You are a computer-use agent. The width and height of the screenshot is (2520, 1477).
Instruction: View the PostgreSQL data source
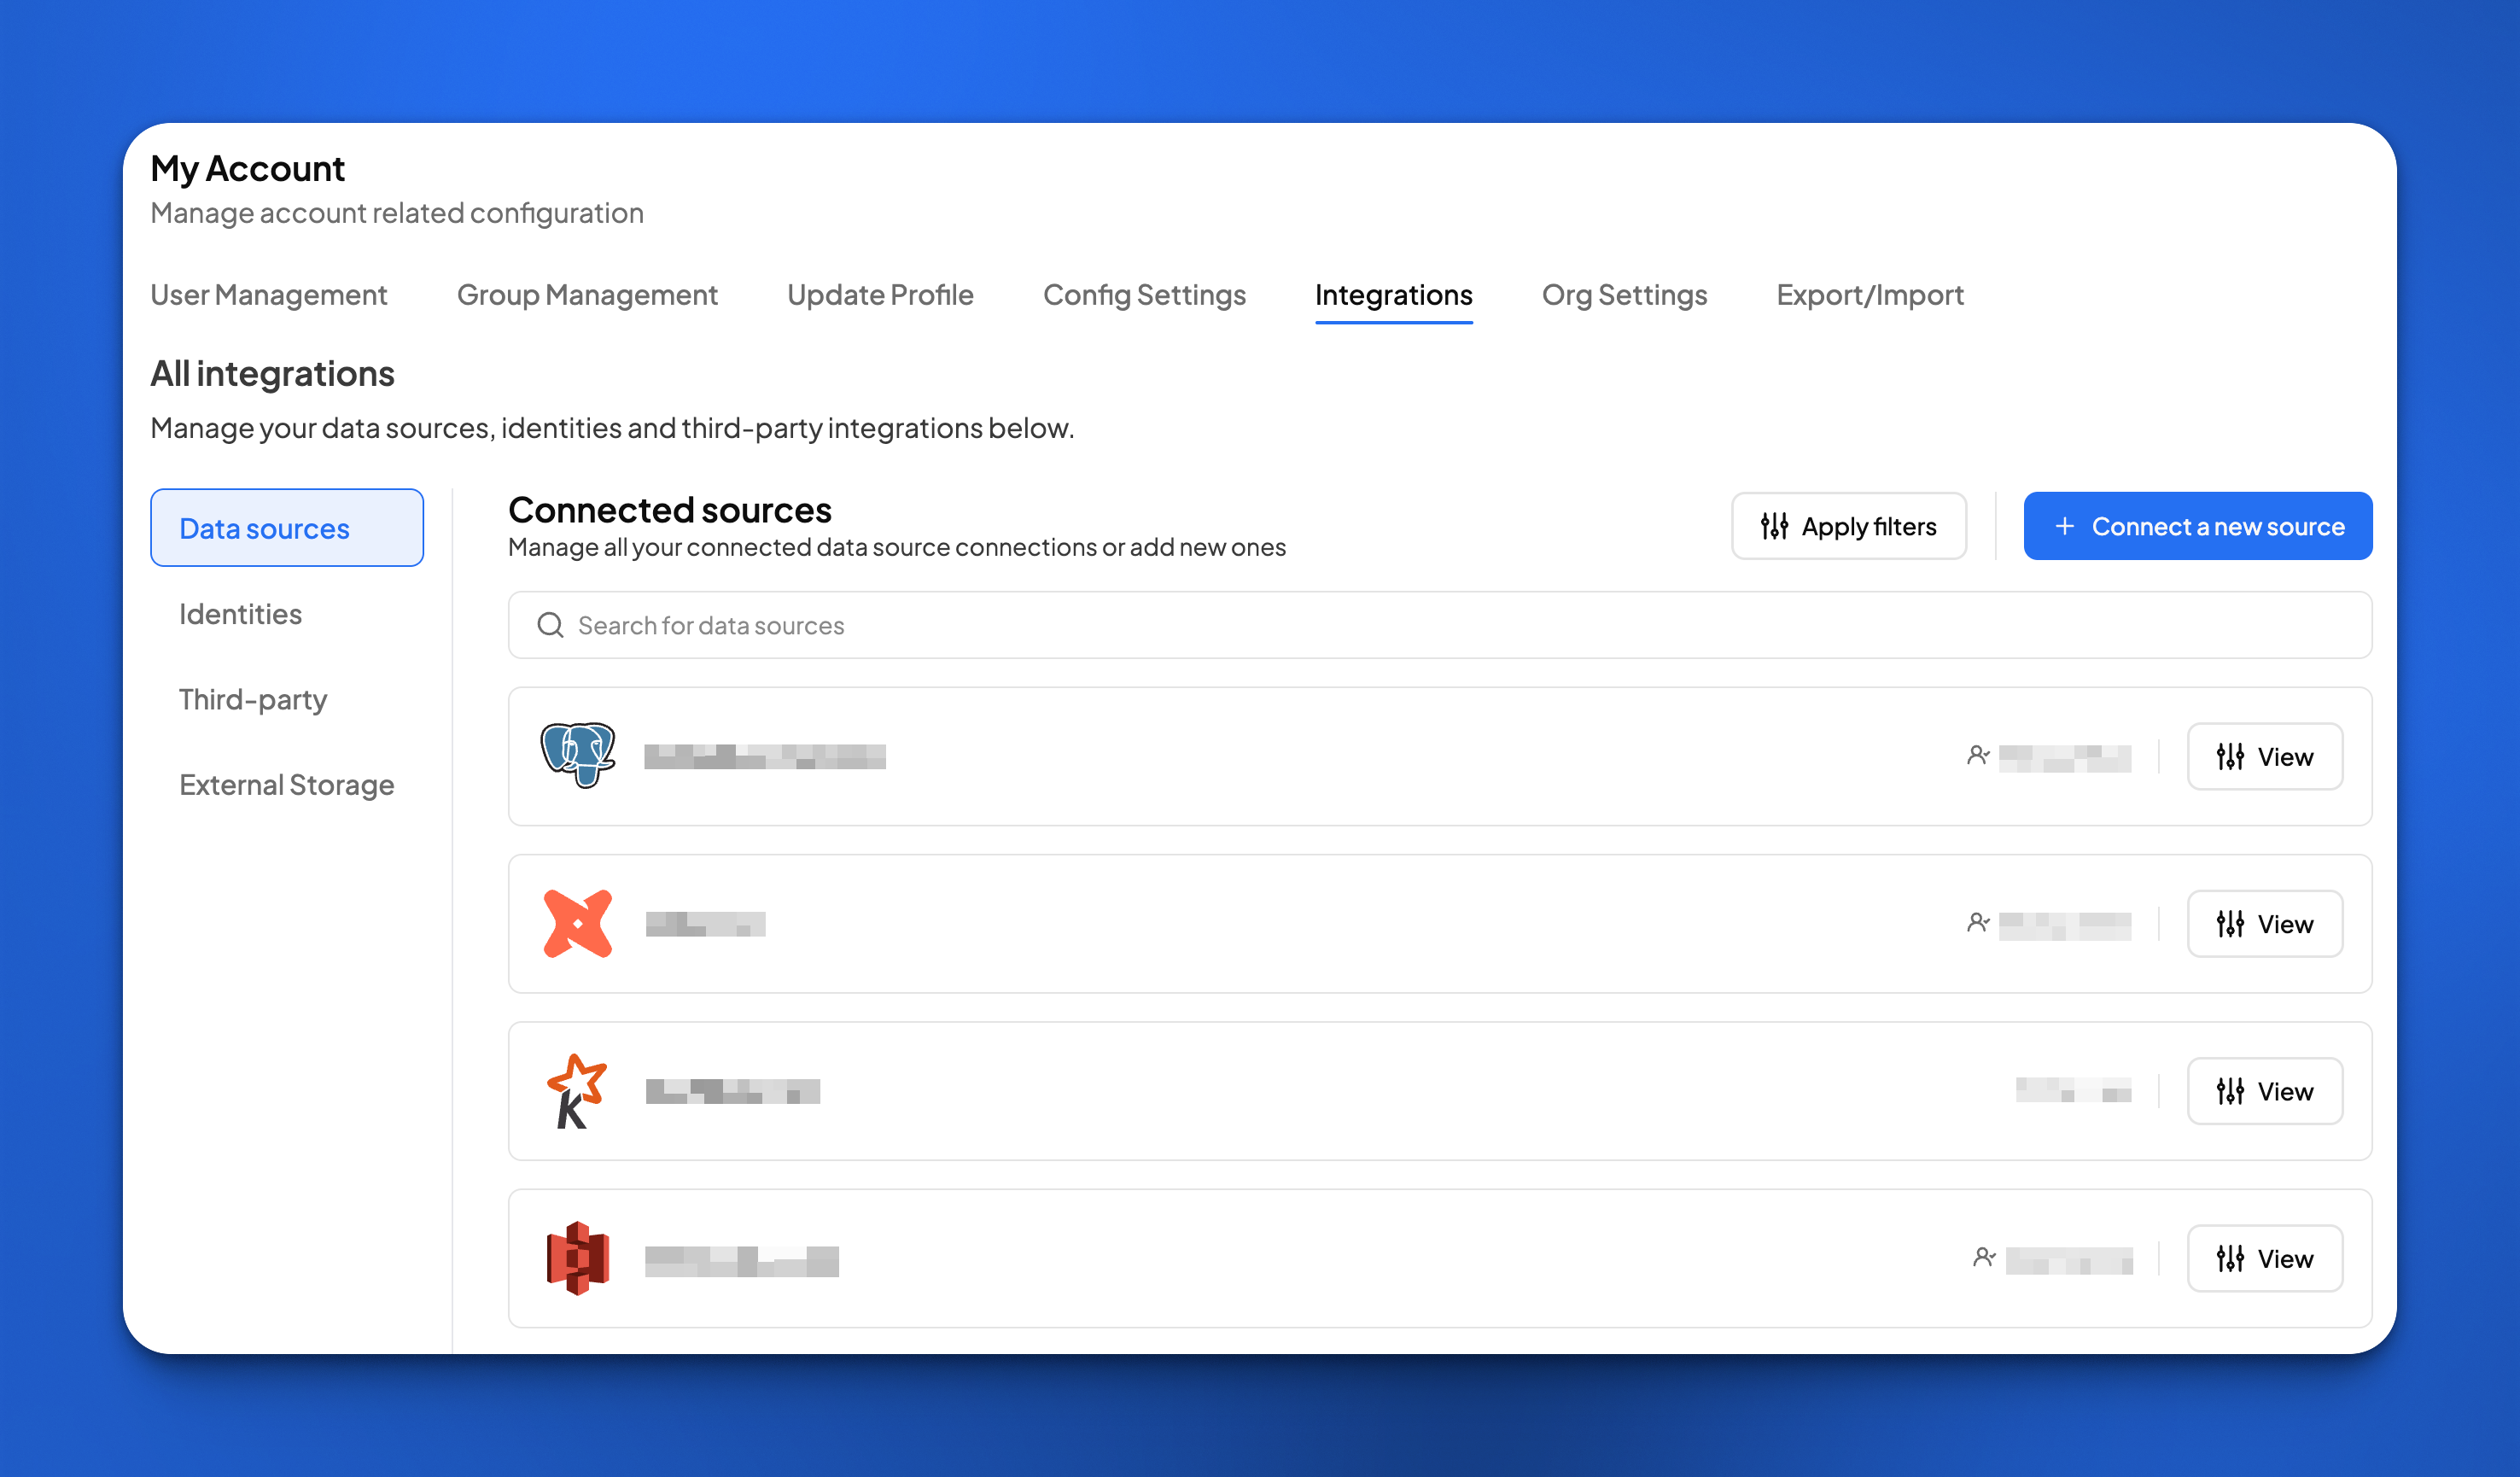[x=2264, y=757]
